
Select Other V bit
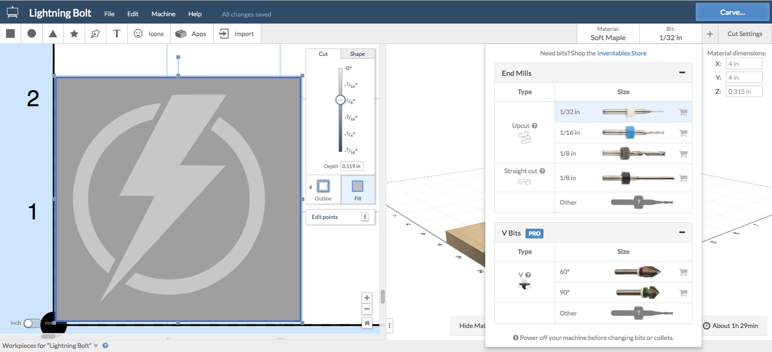point(623,313)
